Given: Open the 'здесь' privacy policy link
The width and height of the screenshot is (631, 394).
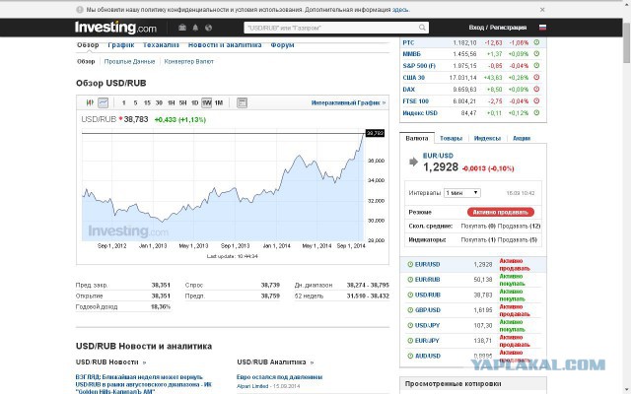Looking at the screenshot, I should click(400, 10).
